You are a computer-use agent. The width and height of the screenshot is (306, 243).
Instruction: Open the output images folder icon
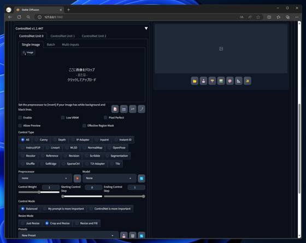195,81
